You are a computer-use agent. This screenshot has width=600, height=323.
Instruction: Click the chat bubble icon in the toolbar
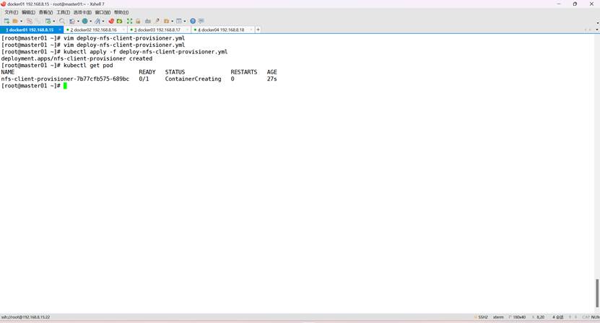(x=201, y=21)
